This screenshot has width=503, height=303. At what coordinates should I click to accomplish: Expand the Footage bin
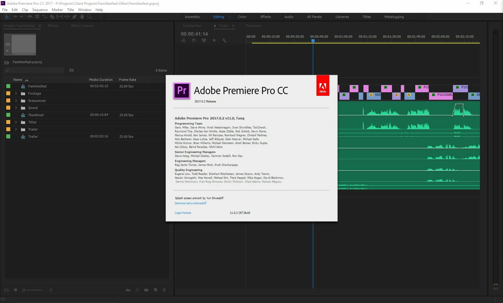16,93
